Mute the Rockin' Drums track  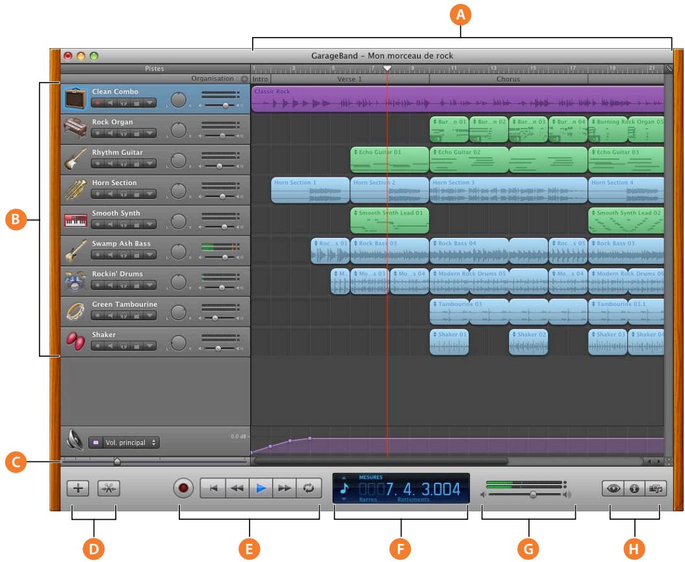tap(110, 285)
